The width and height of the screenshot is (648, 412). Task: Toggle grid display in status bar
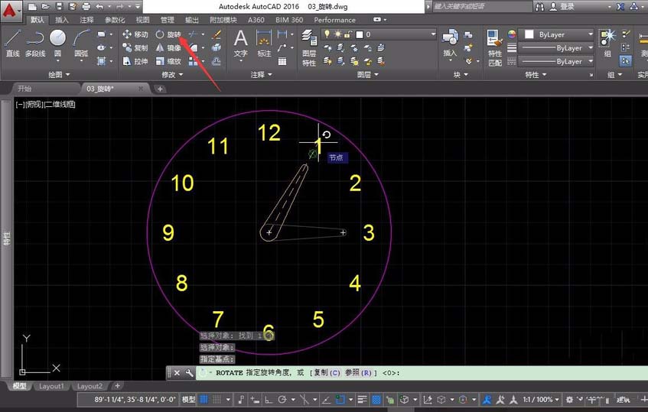click(204, 400)
